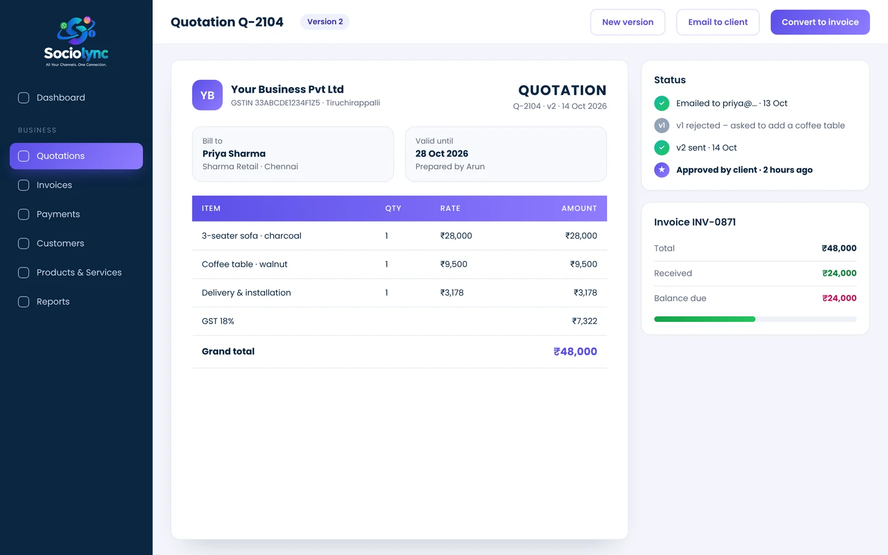The image size is (888, 555).
Task: Click the invoice payment progress bar
Action: tap(755, 319)
